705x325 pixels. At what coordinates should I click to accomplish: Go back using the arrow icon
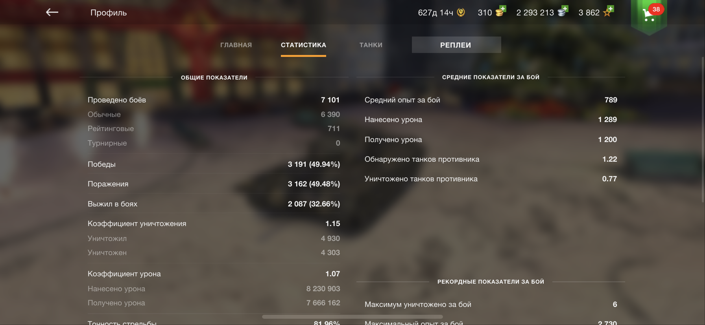(52, 13)
